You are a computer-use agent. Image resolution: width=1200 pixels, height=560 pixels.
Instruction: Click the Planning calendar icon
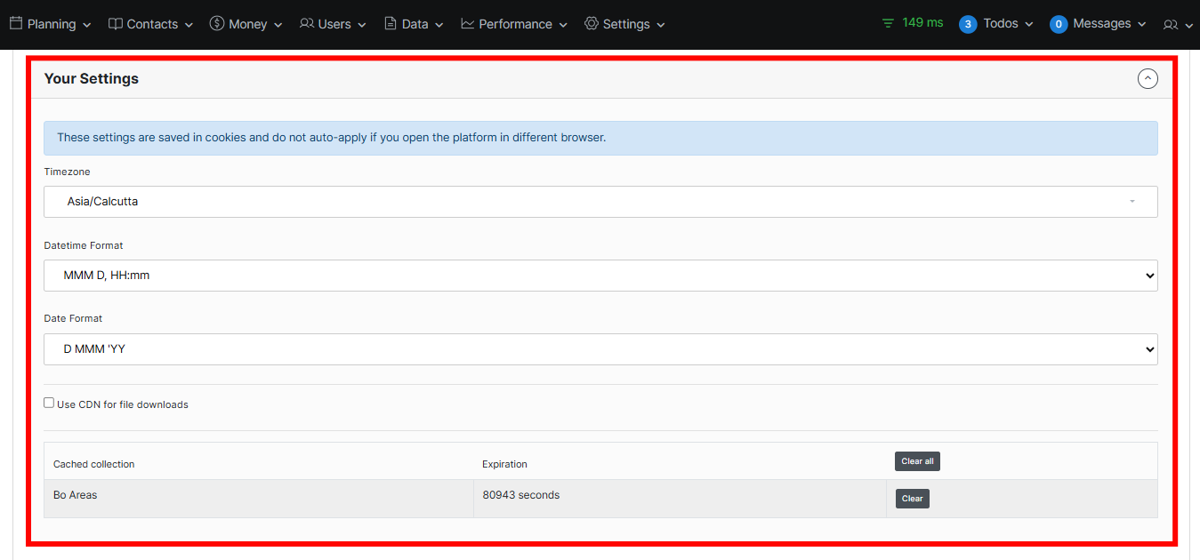[16, 24]
